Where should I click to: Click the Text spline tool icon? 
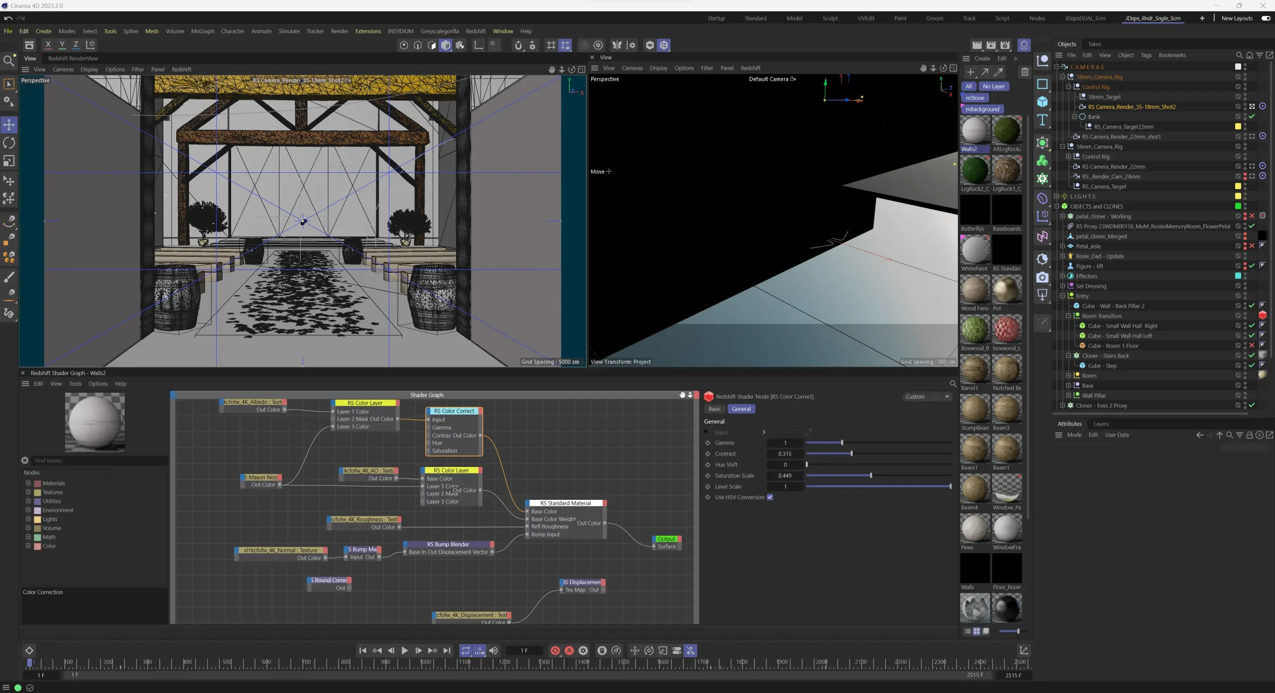coord(1042,120)
